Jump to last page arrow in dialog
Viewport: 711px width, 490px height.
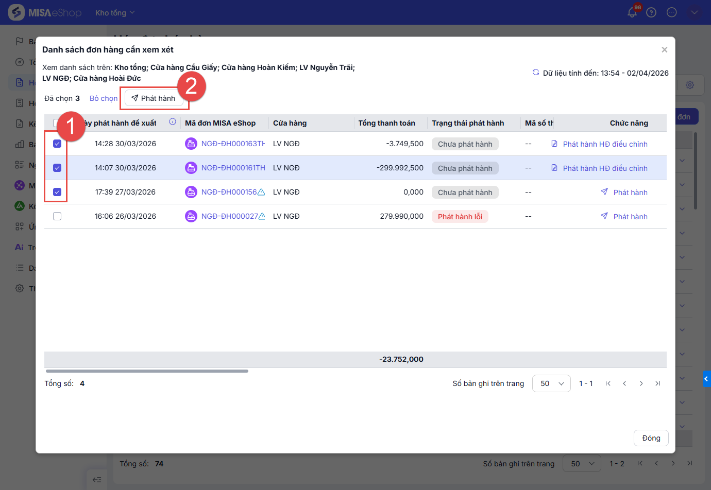[658, 383]
